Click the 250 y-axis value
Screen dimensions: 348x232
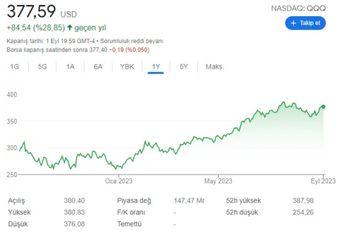tap(12, 175)
